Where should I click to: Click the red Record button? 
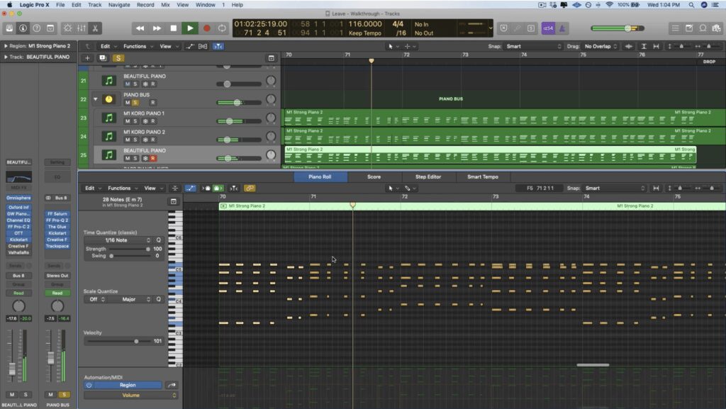click(x=206, y=28)
